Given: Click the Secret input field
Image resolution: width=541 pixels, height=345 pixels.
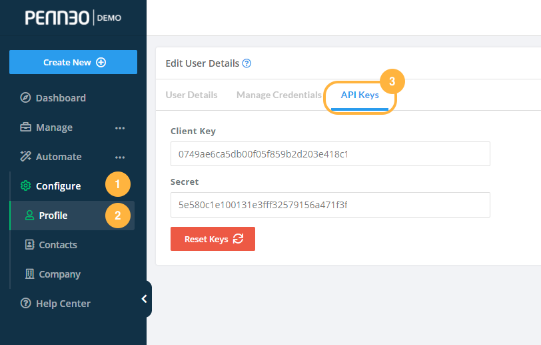Looking at the screenshot, I should [330, 205].
